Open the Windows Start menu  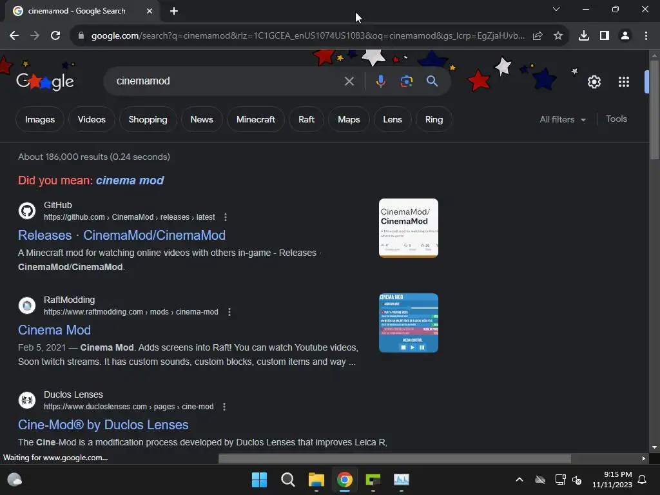tap(259, 480)
